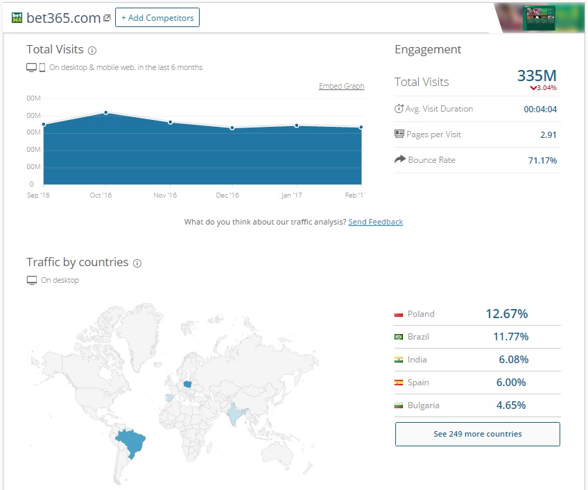Viewport: 588px width, 490px height.
Task: See 249 more countries
Action: tap(477, 434)
